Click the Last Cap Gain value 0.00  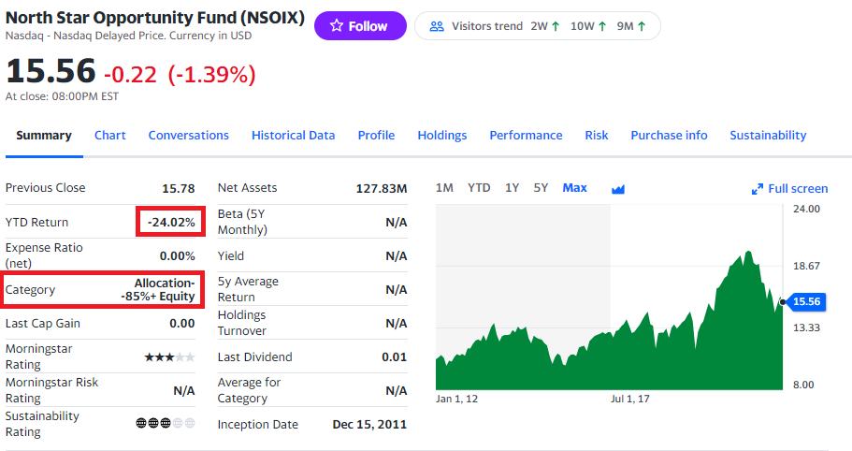(x=182, y=324)
